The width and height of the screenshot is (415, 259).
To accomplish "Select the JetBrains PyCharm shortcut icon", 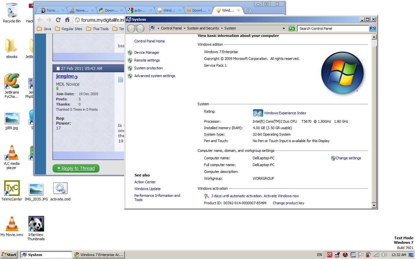I will pyautogui.click(x=12, y=86).
